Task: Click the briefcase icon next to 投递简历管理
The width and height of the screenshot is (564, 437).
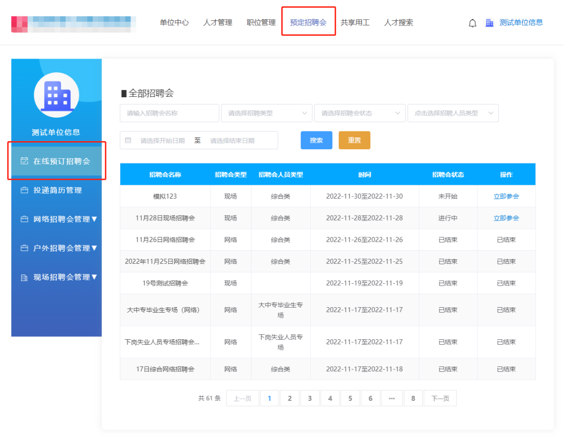Action: [x=24, y=190]
